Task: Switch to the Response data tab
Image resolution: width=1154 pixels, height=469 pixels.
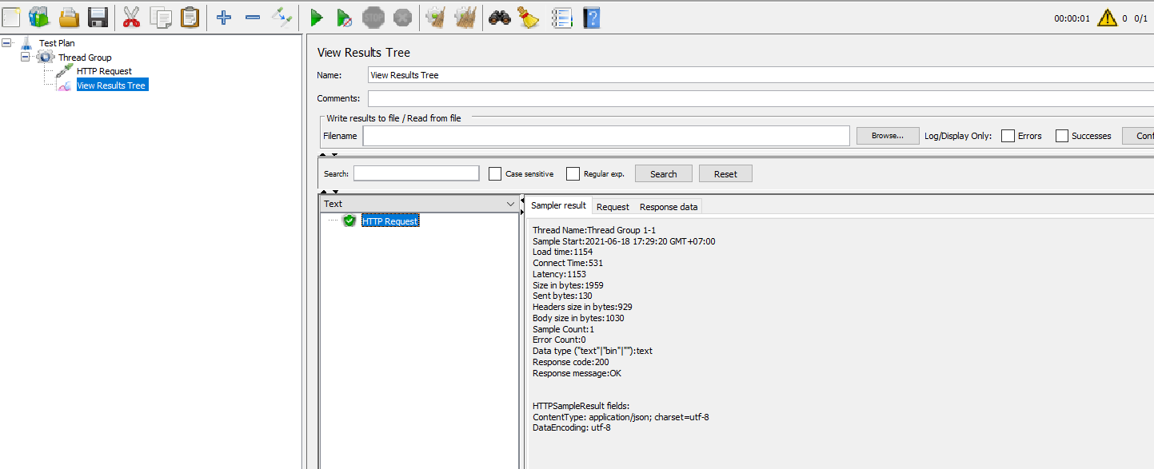Action: pyautogui.click(x=669, y=207)
